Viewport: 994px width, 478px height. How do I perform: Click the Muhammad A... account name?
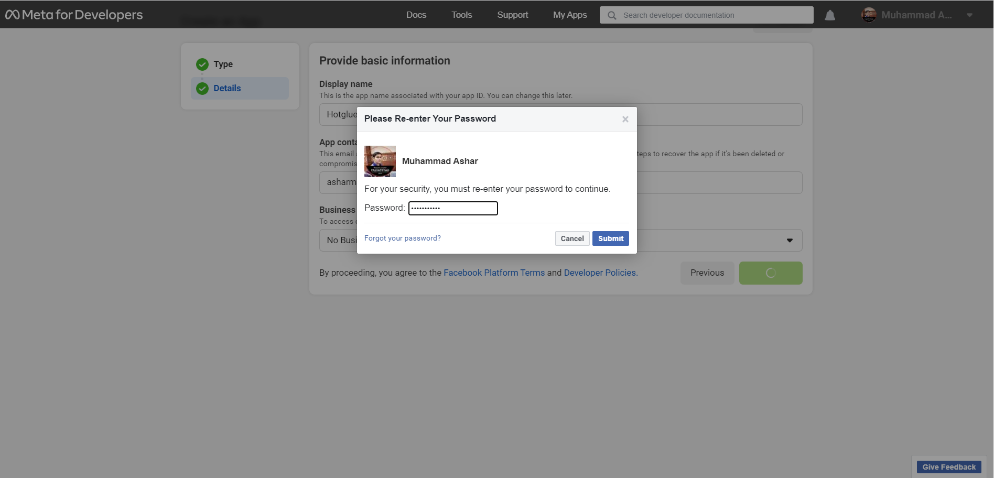click(916, 15)
